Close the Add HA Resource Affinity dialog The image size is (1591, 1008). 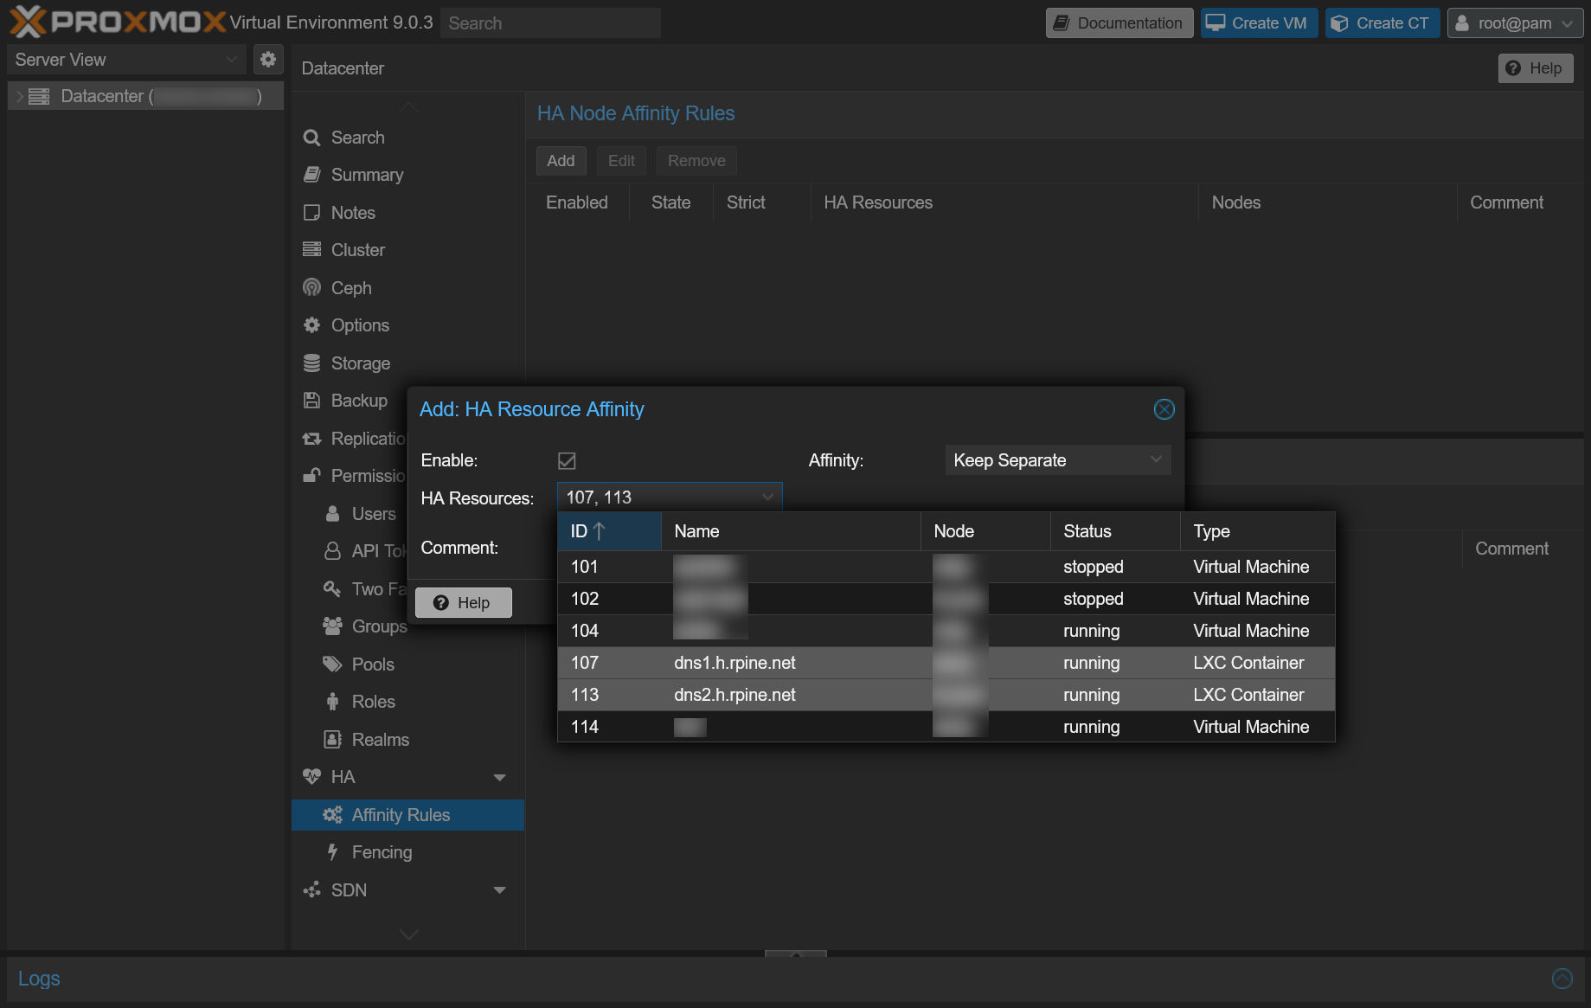[1164, 409]
